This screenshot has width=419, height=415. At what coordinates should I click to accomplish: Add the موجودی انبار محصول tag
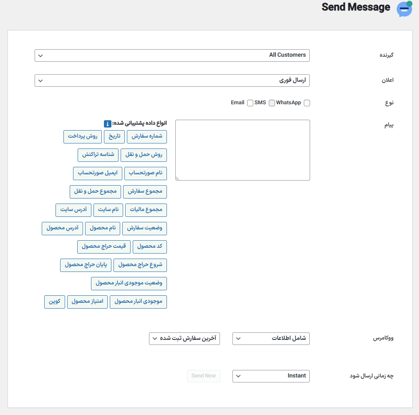coord(139,302)
